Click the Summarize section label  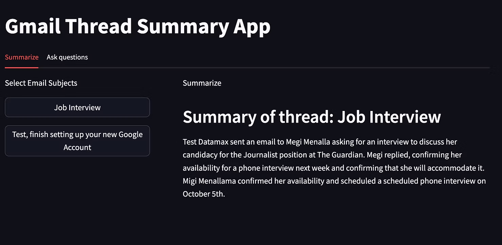coord(202,83)
